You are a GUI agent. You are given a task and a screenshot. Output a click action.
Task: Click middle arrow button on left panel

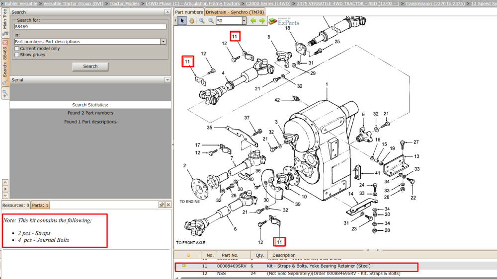pos(5,189)
